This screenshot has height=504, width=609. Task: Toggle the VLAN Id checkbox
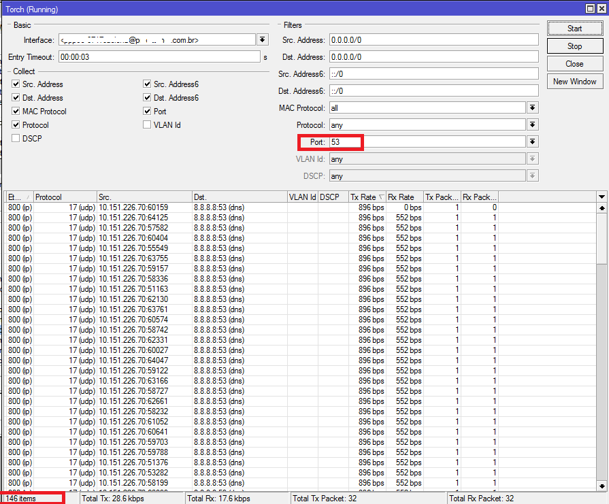click(x=147, y=125)
